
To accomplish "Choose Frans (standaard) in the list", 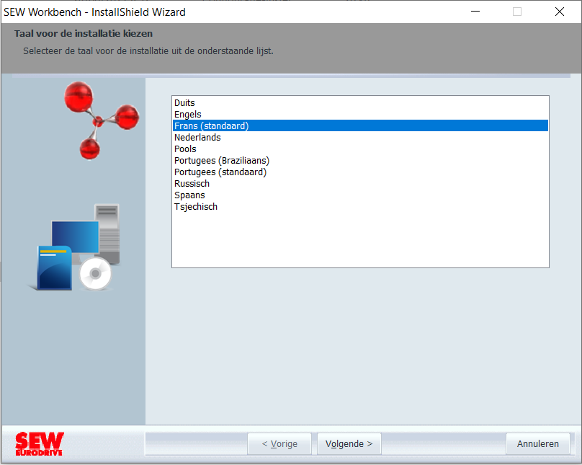I will pos(360,126).
